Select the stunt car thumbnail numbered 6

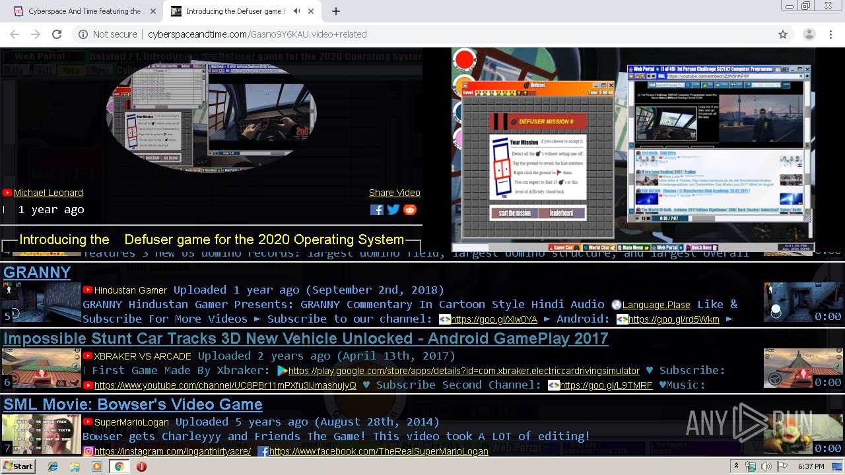[41, 368]
